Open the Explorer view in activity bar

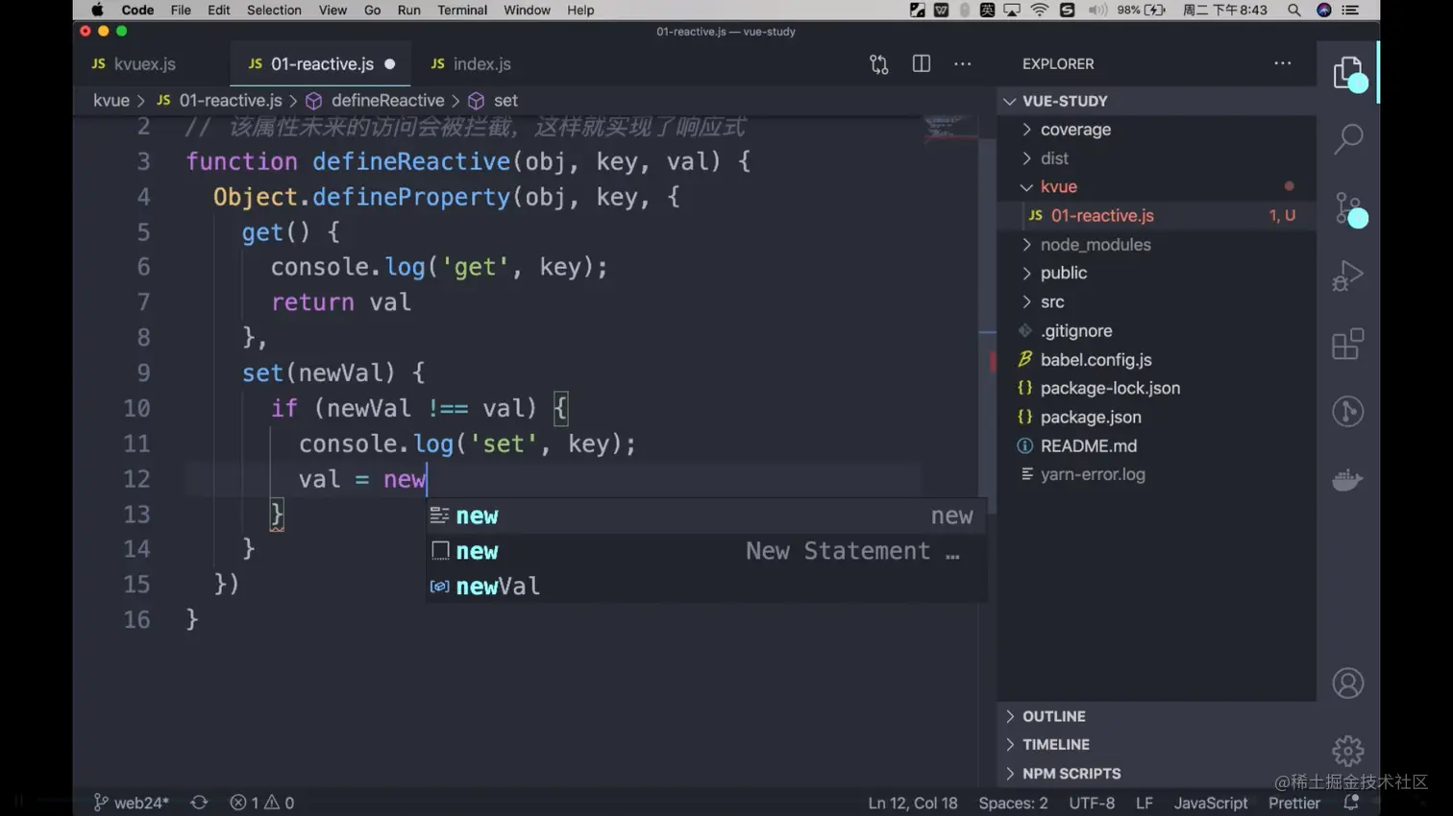1348,73
